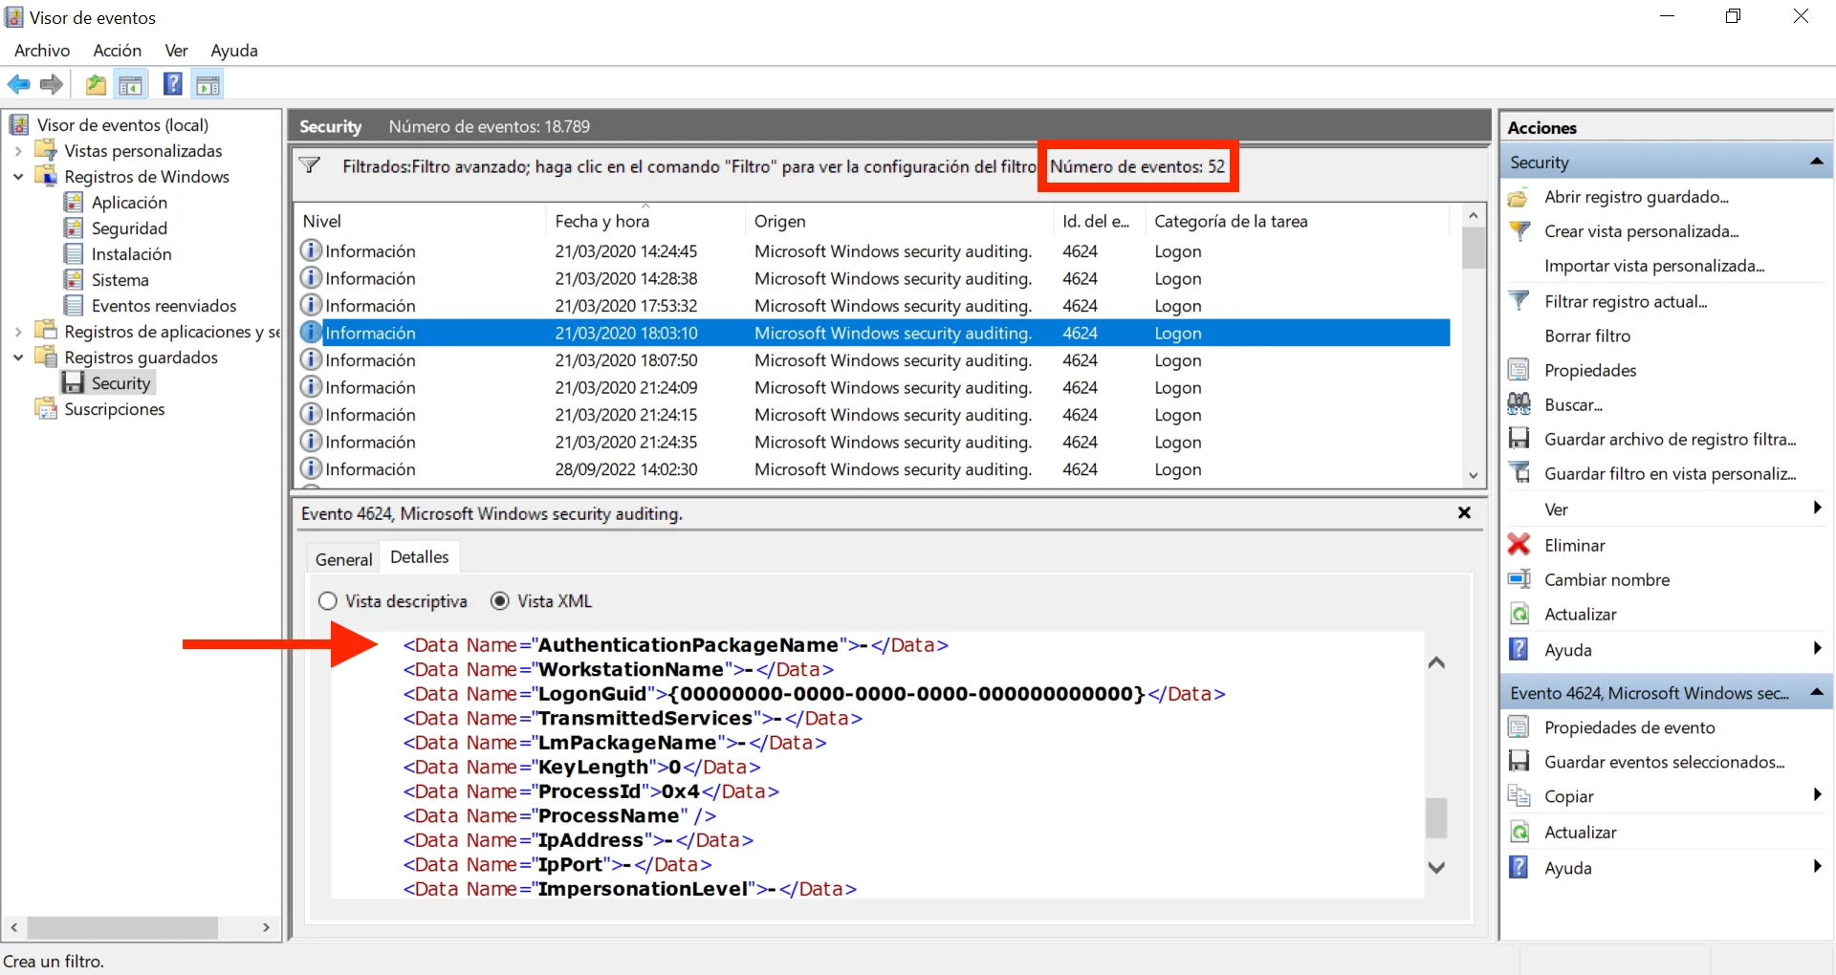
Task: Open the Acción menu
Action: [118, 51]
